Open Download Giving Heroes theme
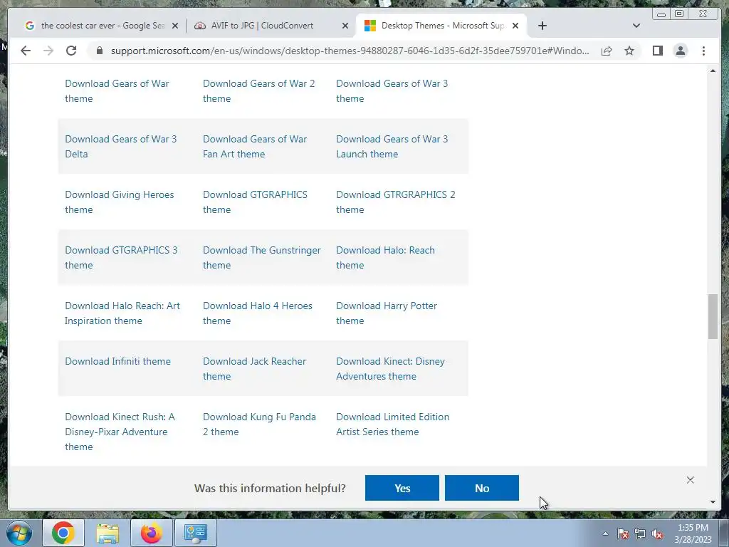The width and height of the screenshot is (729, 547). tap(119, 202)
